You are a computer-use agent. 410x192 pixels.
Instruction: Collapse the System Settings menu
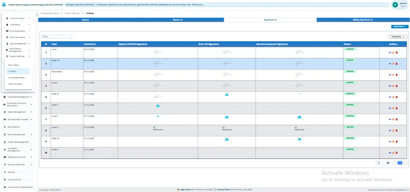coord(18,56)
